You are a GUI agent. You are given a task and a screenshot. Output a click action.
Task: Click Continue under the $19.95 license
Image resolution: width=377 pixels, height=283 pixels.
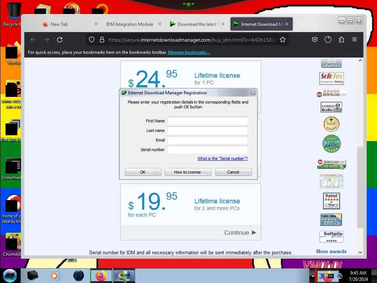click(x=240, y=233)
